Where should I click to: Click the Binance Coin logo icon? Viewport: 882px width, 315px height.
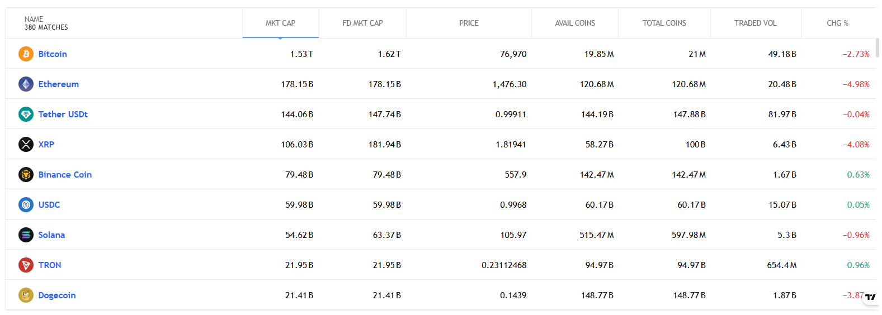[26, 175]
